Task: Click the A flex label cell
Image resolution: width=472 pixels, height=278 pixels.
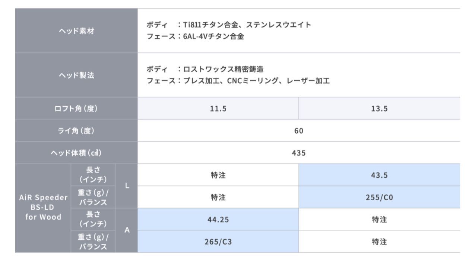Action: 126,230
